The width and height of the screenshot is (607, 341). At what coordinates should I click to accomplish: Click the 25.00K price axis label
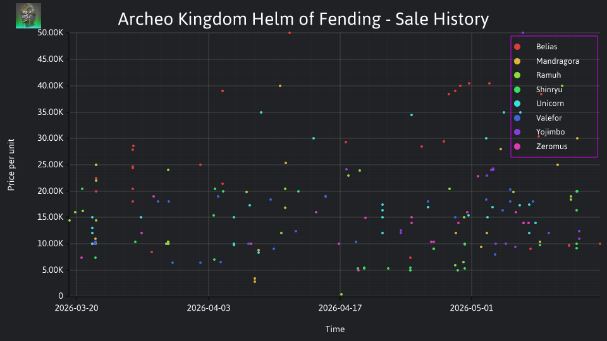(x=51, y=165)
